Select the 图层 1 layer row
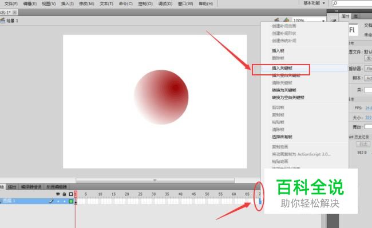Viewport: 372px width, 228px height. point(37,201)
